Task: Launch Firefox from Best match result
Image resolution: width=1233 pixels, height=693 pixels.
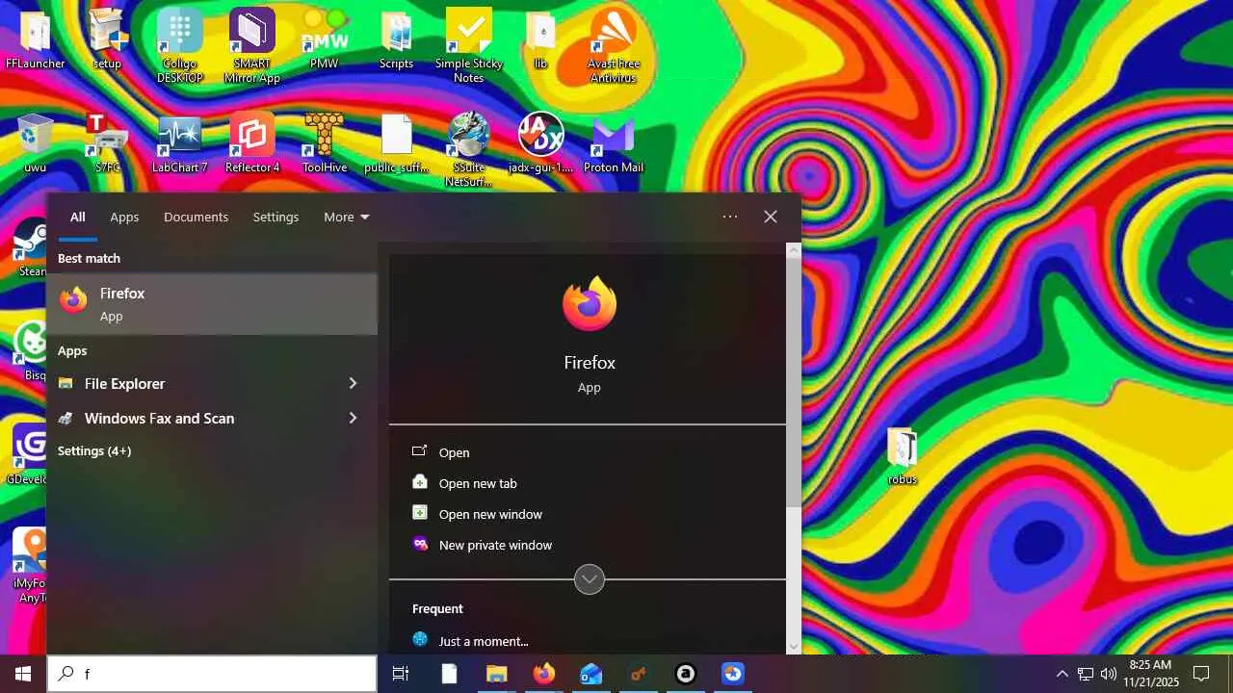Action: coord(212,304)
